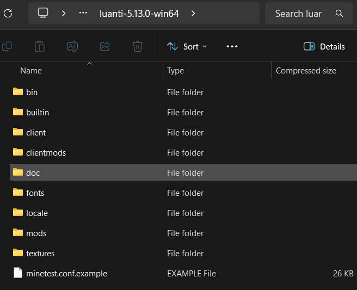Click the This PC monitor icon

click(44, 13)
